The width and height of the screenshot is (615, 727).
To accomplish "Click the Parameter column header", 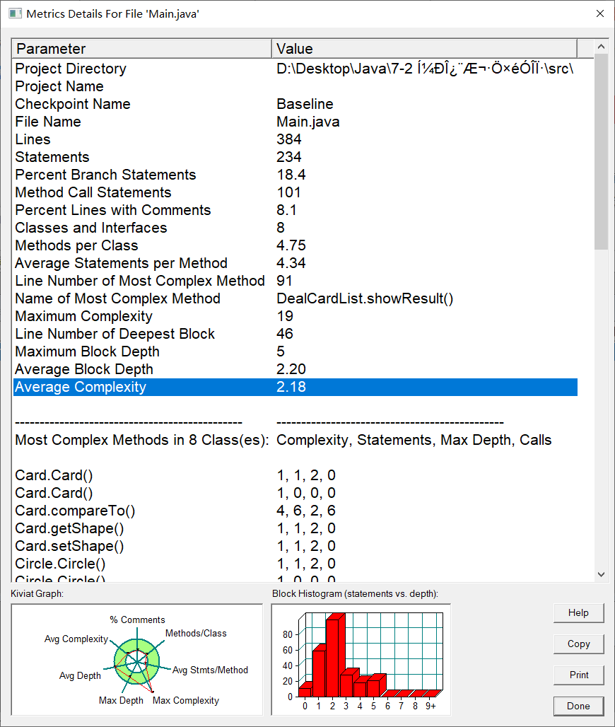I will pos(142,49).
